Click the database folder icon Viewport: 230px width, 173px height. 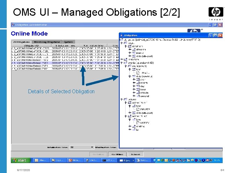click(130, 46)
